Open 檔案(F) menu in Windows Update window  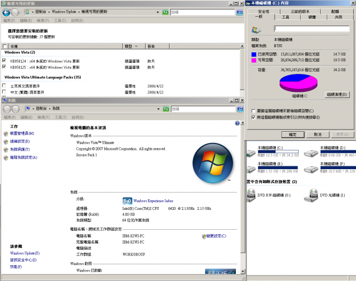pyautogui.click(x=9, y=21)
